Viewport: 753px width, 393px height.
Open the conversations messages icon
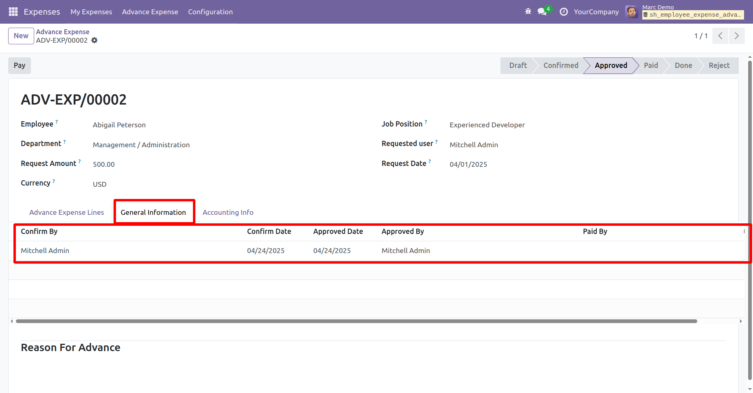click(x=542, y=11)
